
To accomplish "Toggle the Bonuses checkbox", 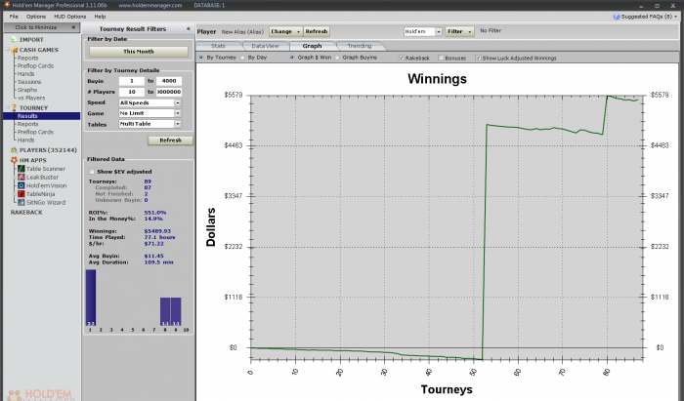I will pyautogui.click(x=441, y=58).
